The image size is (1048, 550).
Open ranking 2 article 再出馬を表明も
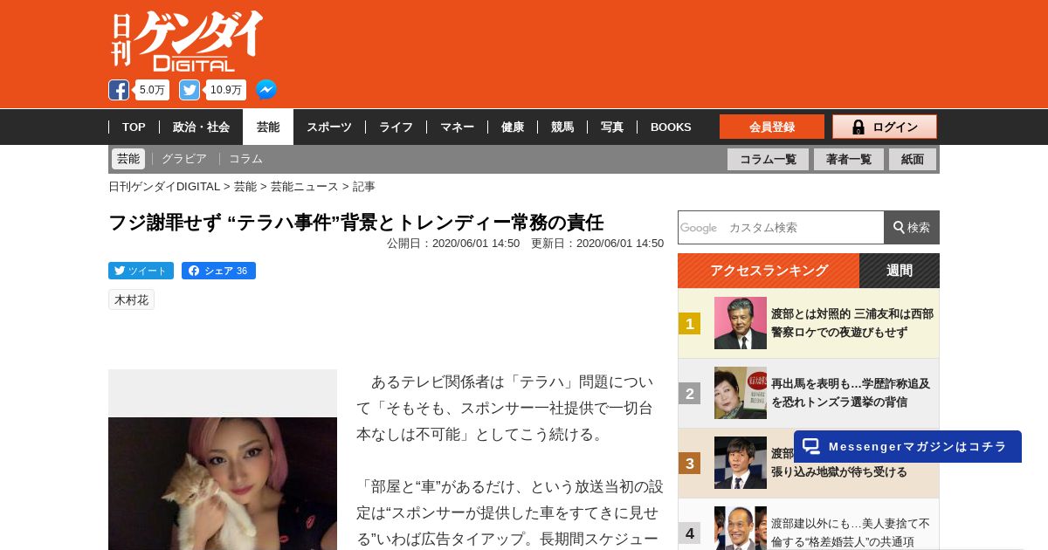click(x=851, y=393)
